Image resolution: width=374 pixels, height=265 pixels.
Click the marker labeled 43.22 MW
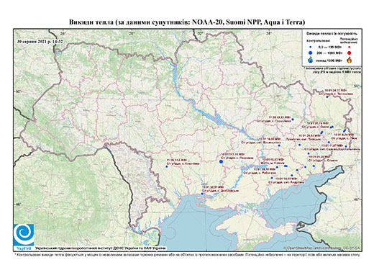293,120
